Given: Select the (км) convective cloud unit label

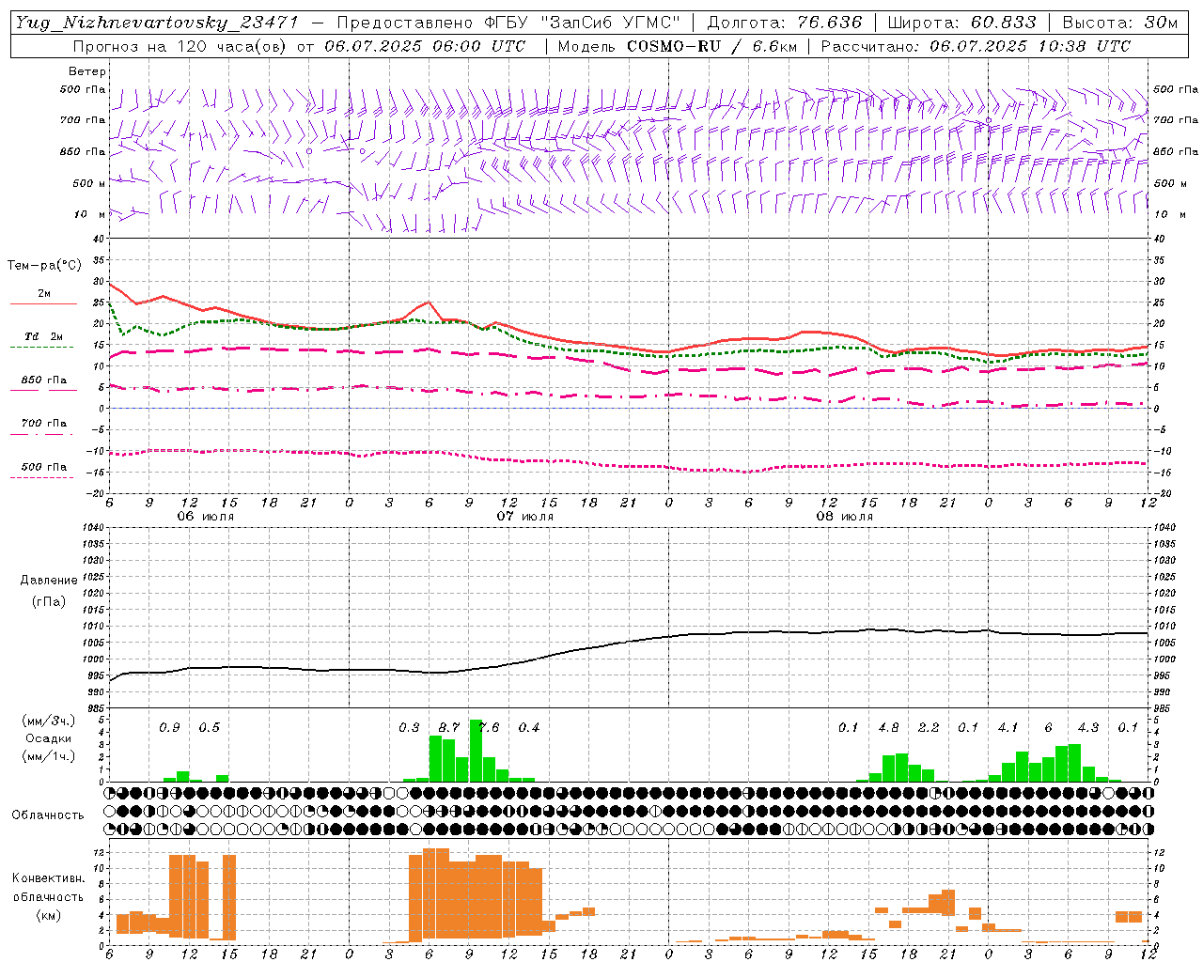Looking at the screenshot, I should [x=49, y=914].
